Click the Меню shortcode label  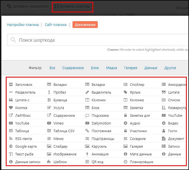[x=58, y=139]
